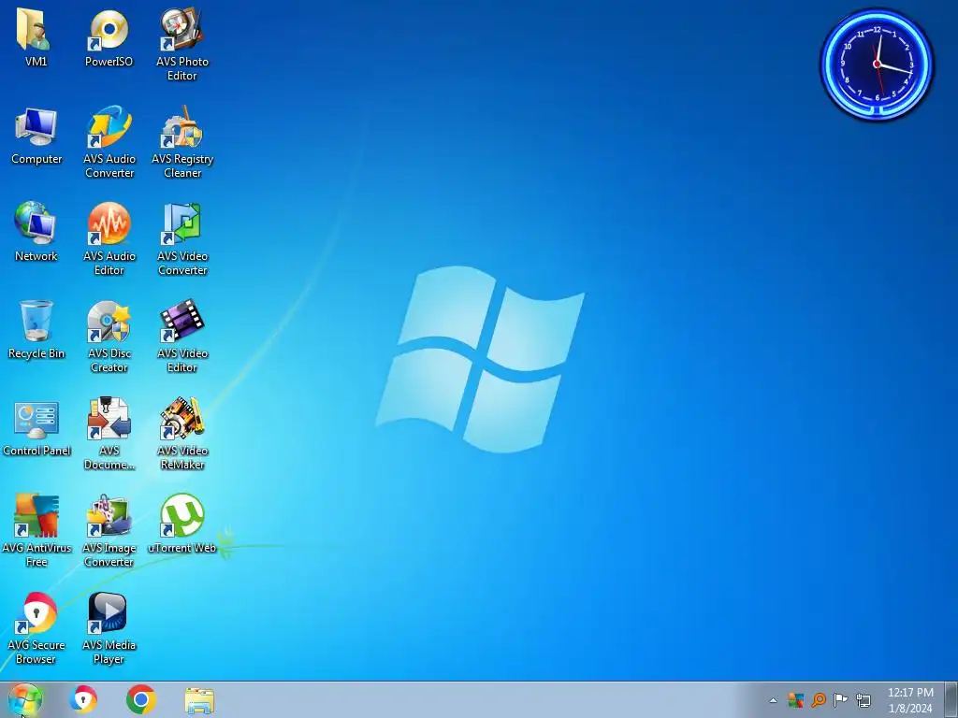Select the AVS Image Converter shortcut
958x718 pixels.
click(x=109, y=531)
